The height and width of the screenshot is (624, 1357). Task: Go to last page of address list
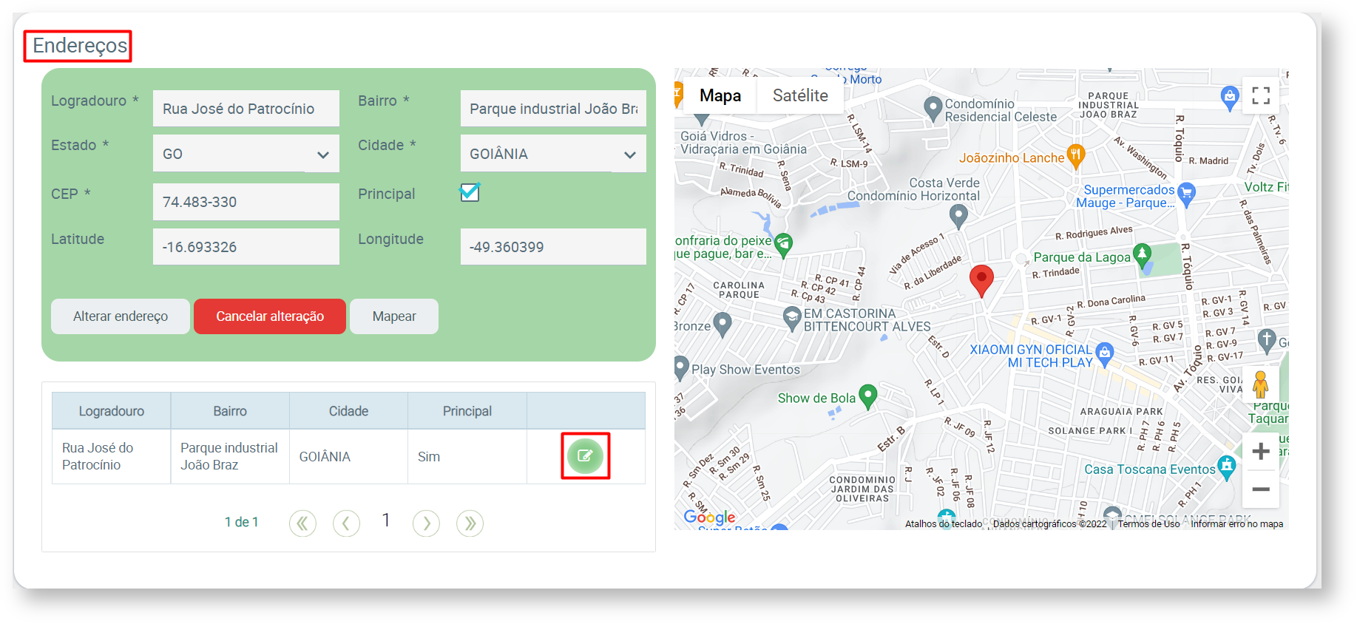(470, 523)
